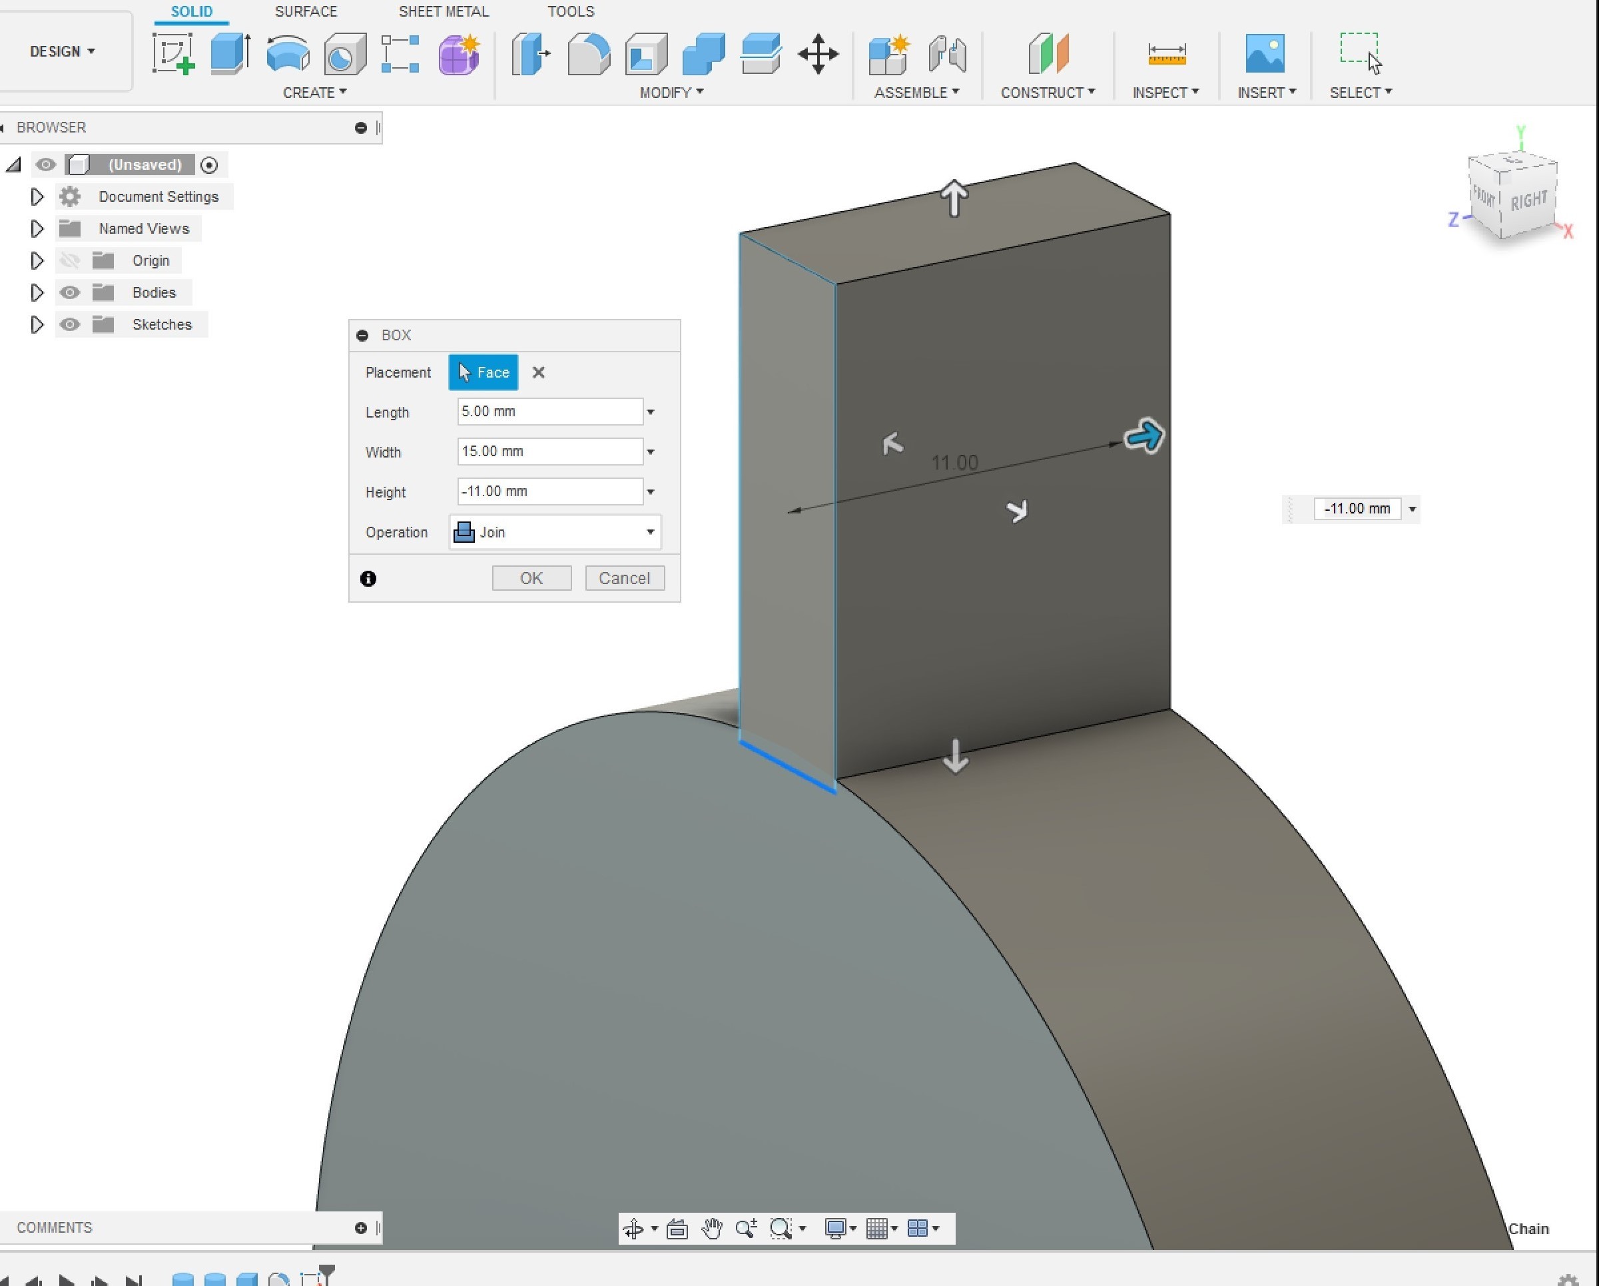This screenshot has height=1286, width=1599.
Task: Click the floating -11.00 mm input
Action: pyautogui.click(x=1357, y=509)
